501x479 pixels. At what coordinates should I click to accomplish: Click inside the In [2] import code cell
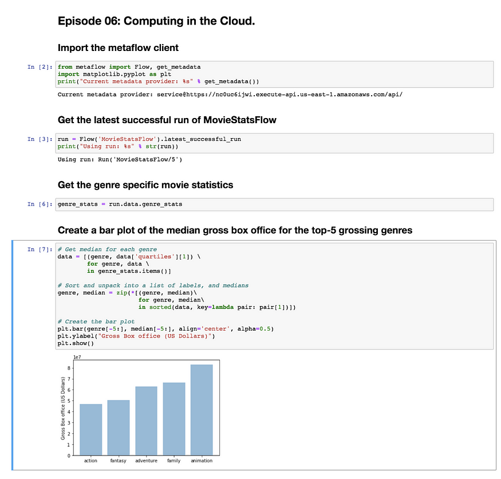point(274,74)
